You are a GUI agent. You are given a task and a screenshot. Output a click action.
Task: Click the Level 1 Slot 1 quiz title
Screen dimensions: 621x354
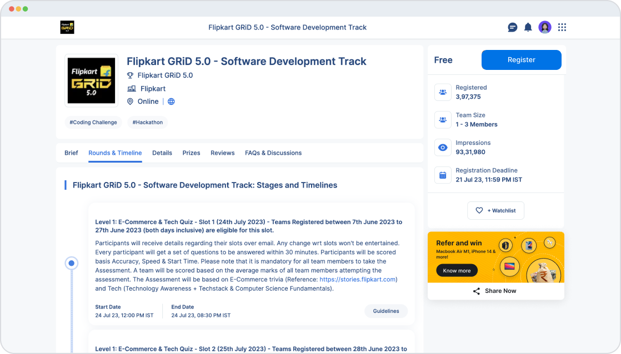[249, 226]
